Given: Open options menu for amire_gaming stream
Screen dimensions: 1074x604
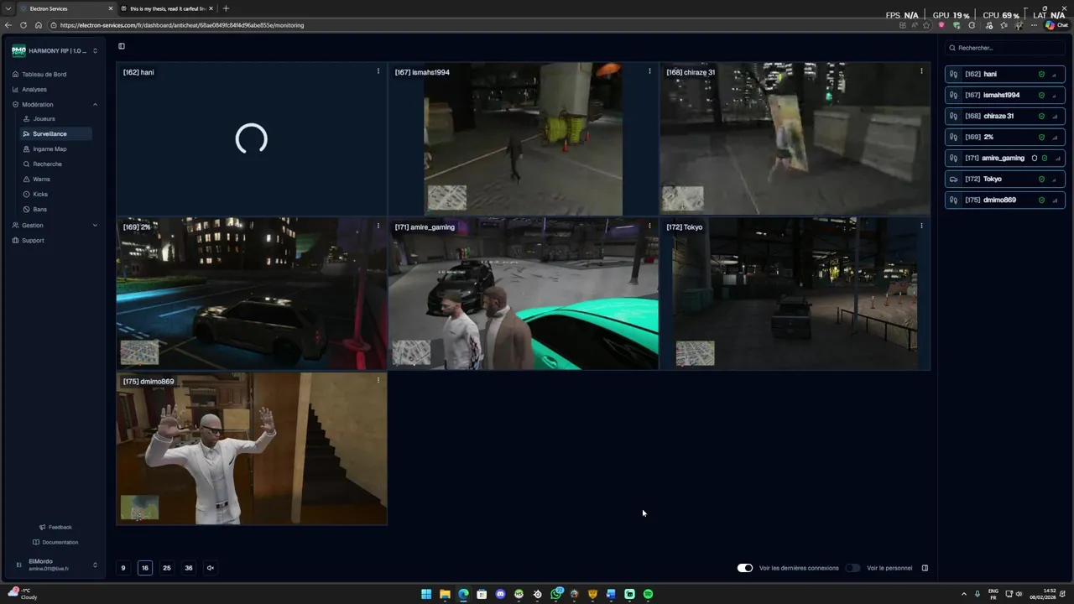Looking at the screenshot, I should [x=649, y=226].
